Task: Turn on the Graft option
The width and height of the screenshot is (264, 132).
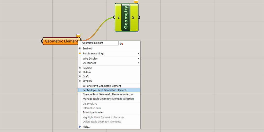Action: click(x=86, y=77)
